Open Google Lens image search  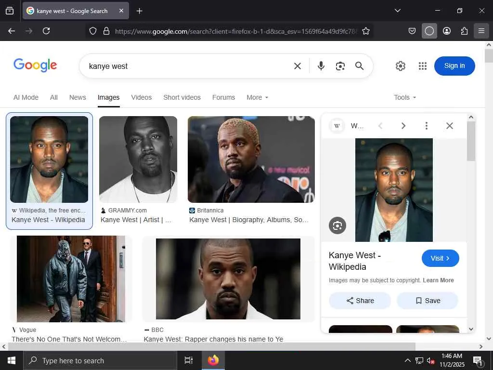[x=340, y=66]
